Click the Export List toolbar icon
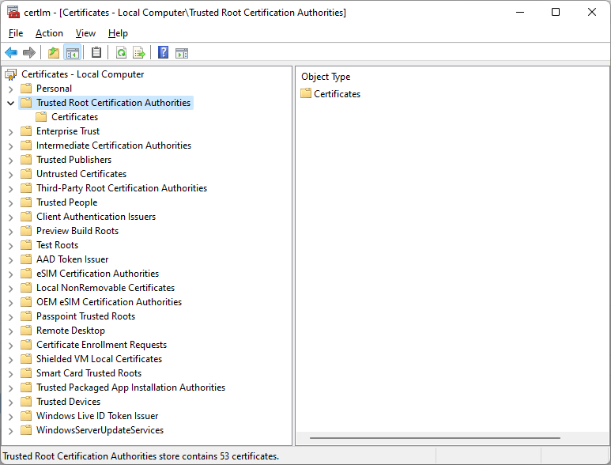Image resolution: width=611 pixels, height=465 pixels. (x=139, y=53)
